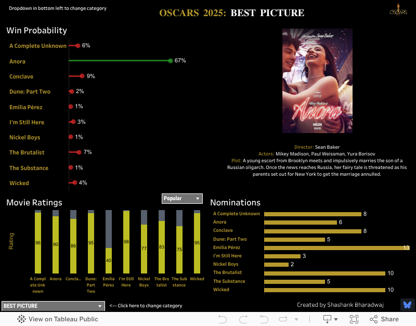
Task: Click the Share button
Action: point(384,319)
